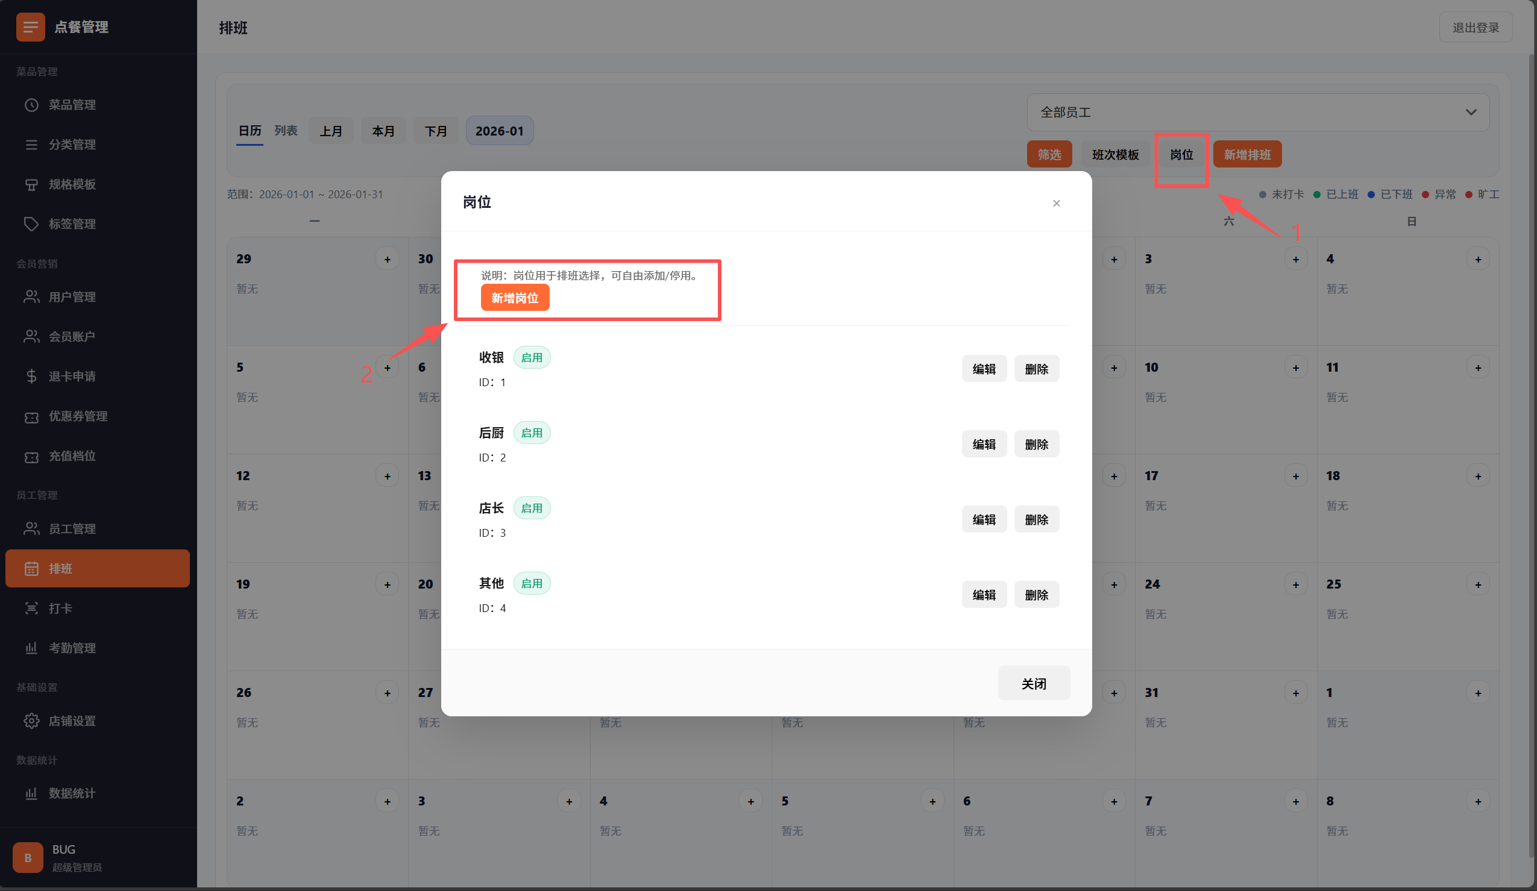Click the plus on calendar day 29
This screenshot has width=1537, height=891.
[x=388, y=259]
